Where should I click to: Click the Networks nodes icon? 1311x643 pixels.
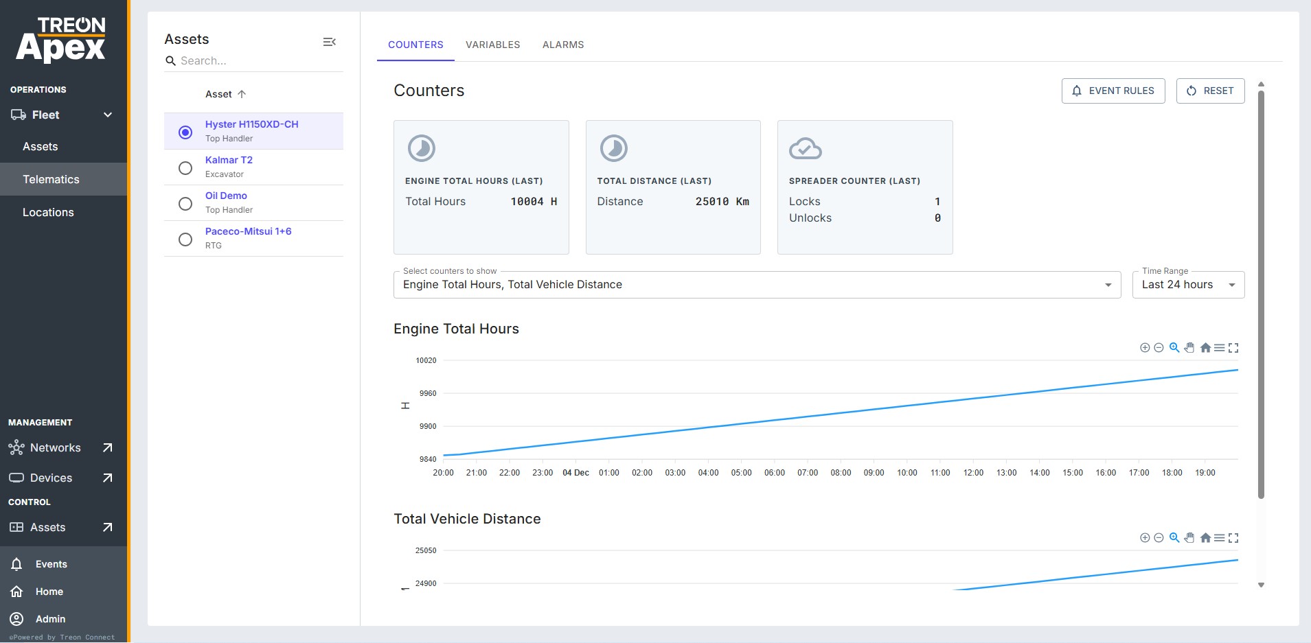16,448
